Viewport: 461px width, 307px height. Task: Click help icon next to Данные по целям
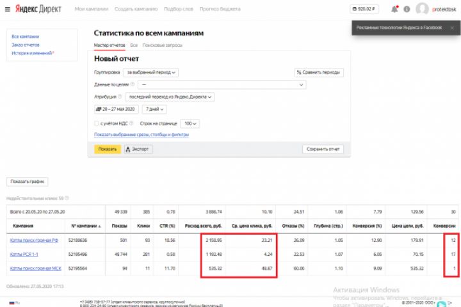(133, 84)
